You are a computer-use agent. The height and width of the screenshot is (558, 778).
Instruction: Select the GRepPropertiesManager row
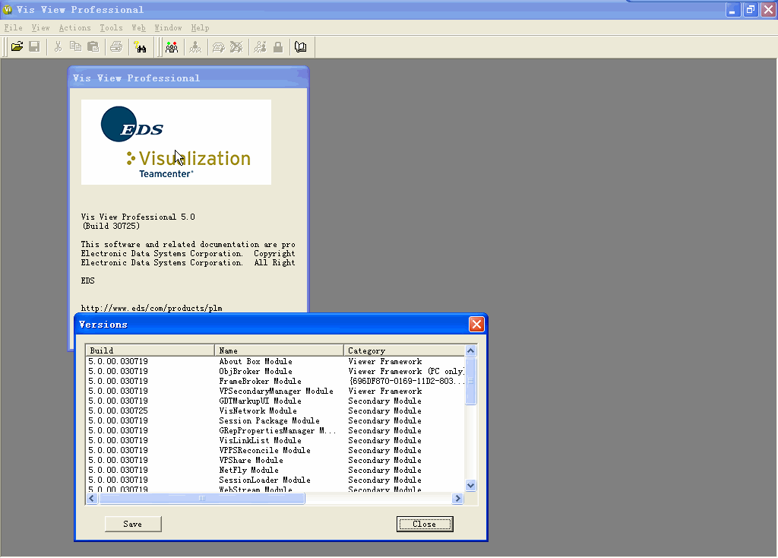point(275,431)
